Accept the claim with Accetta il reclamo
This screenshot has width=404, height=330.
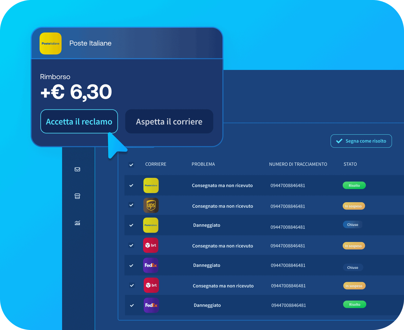[x=79, y=122]
